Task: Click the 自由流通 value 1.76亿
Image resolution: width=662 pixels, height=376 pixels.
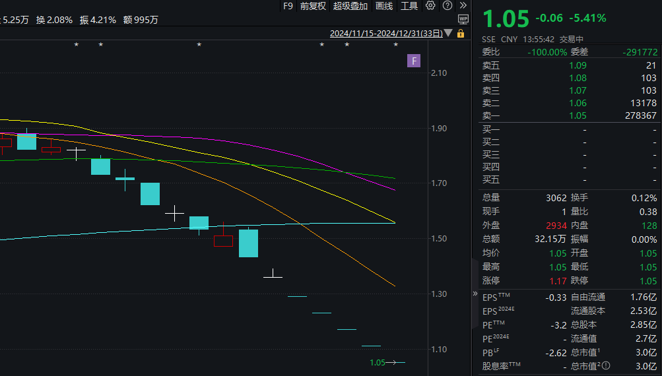Action: 644,297
